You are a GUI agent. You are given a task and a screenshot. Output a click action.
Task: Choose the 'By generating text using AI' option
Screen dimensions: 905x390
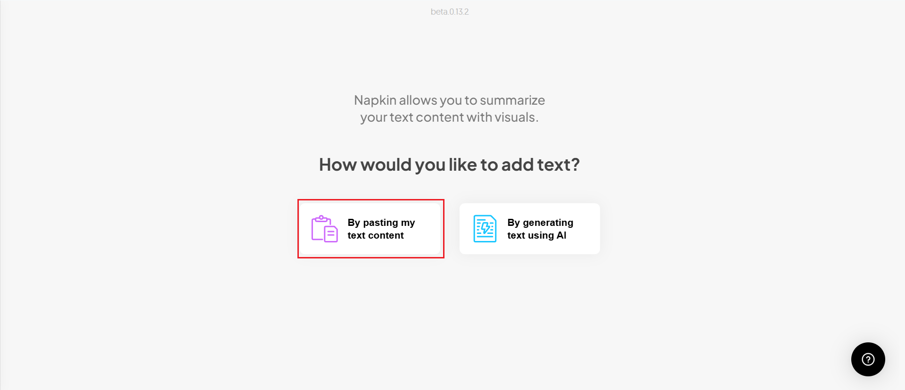529,228
